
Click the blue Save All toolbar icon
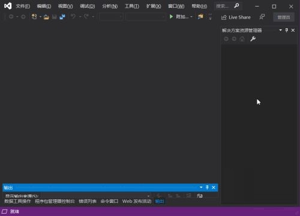[x=62, y=17]
